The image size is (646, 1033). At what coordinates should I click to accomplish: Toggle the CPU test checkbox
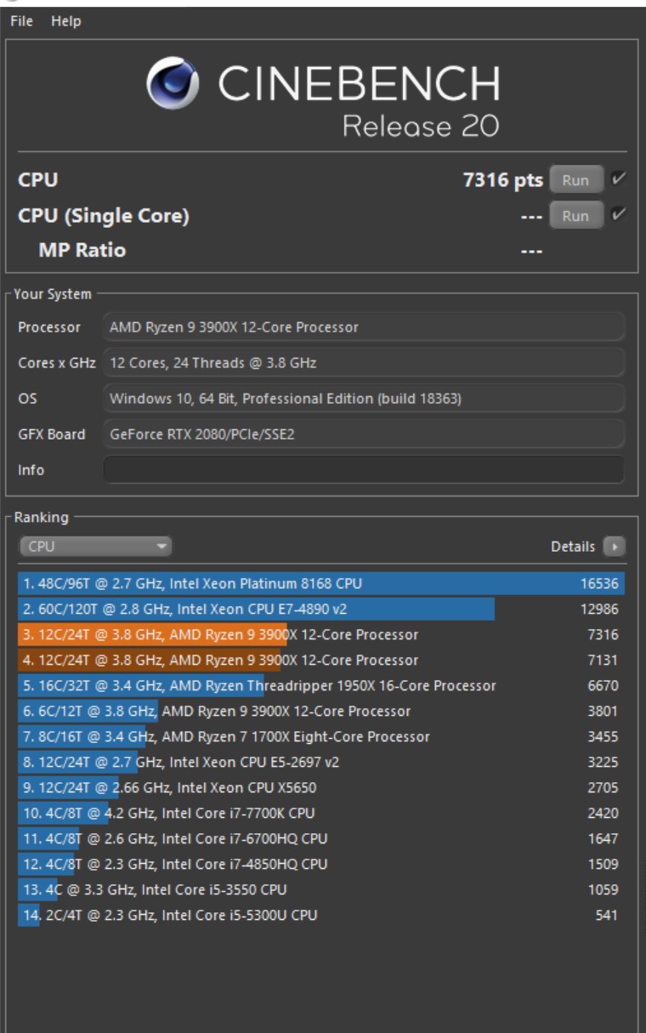pyautogui.click(x=619, y=179)
